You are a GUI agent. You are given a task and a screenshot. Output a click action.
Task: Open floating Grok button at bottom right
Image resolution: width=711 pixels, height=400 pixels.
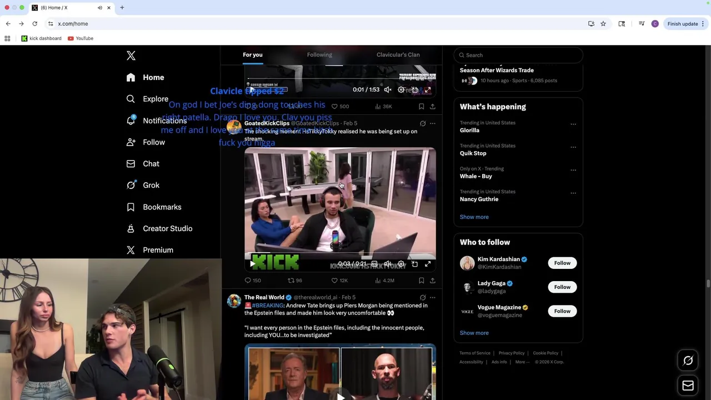coord(688,361)
